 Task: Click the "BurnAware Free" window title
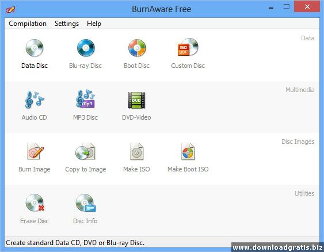tap(162, 9)
